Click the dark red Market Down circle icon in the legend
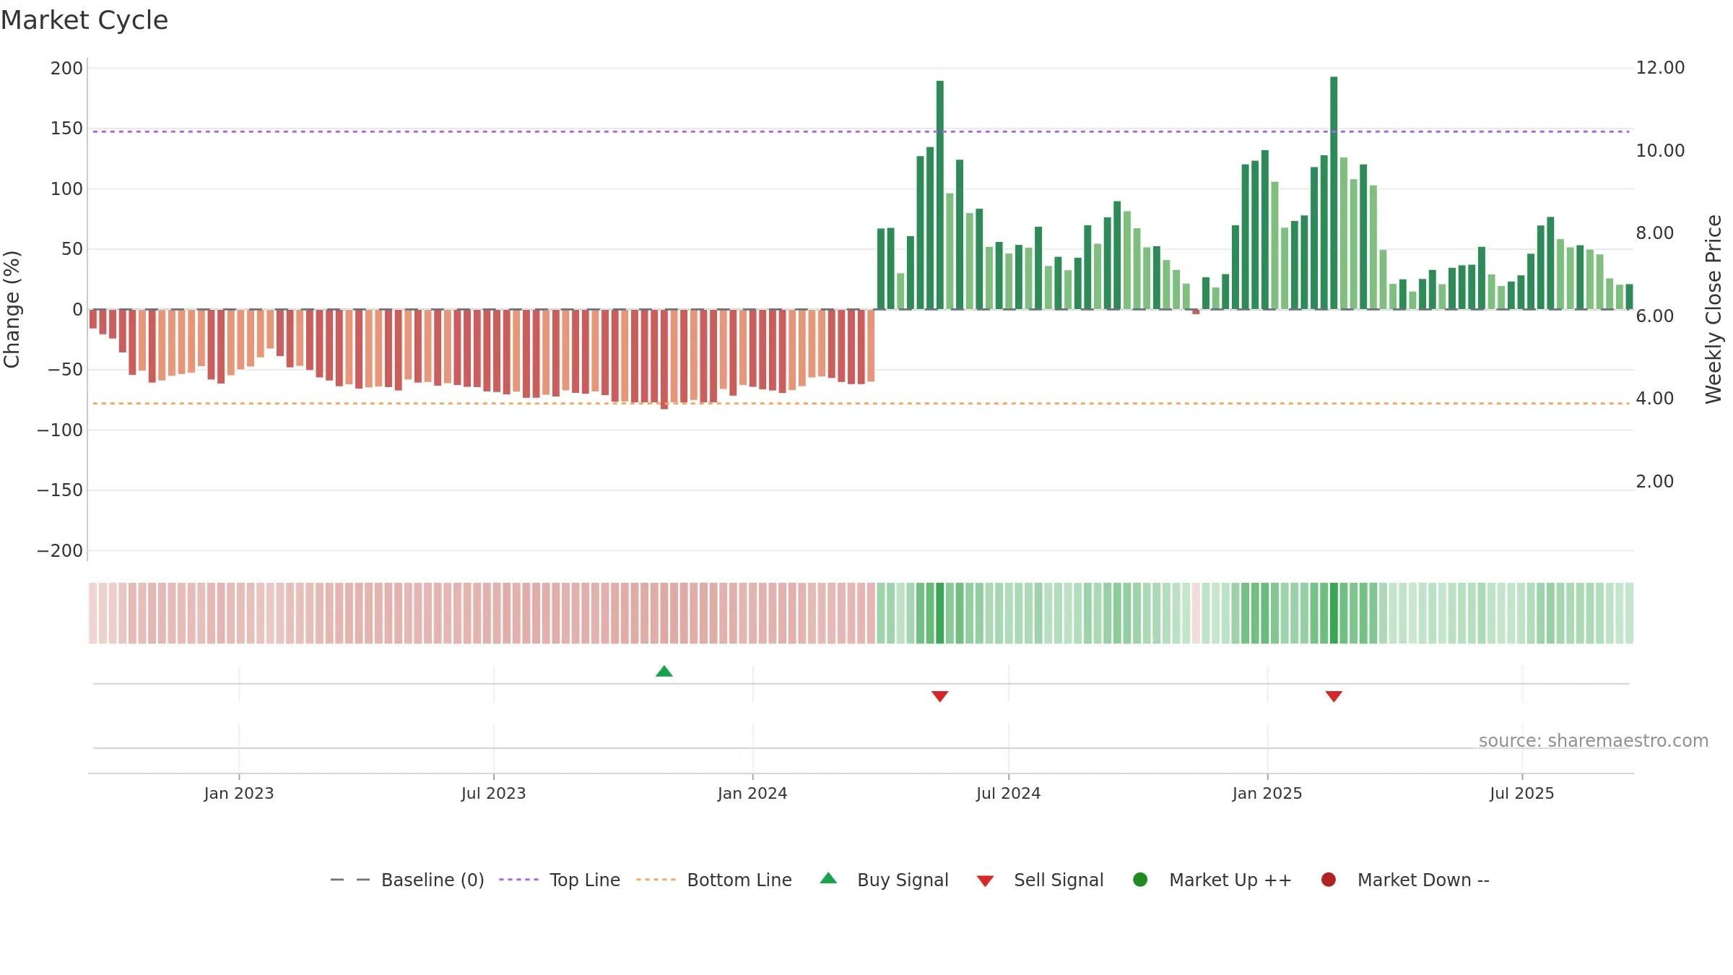 (1328, 880)
